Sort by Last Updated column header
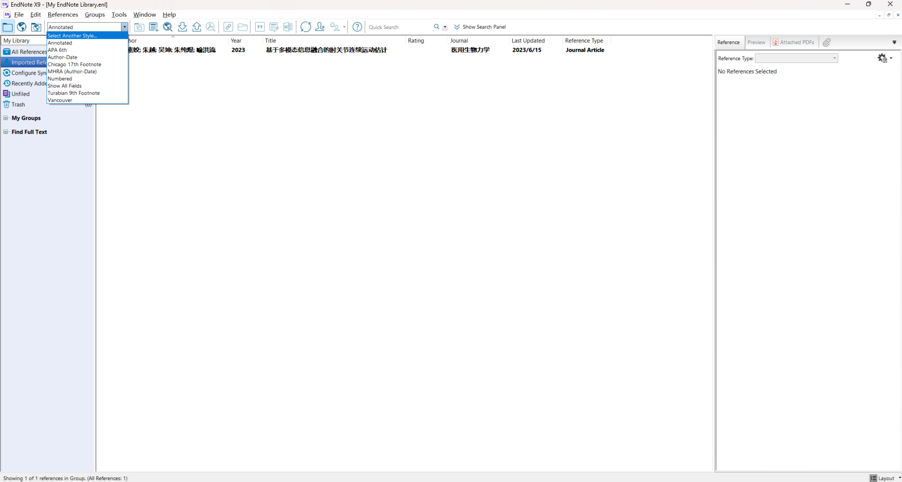 [x=536, y=41]
